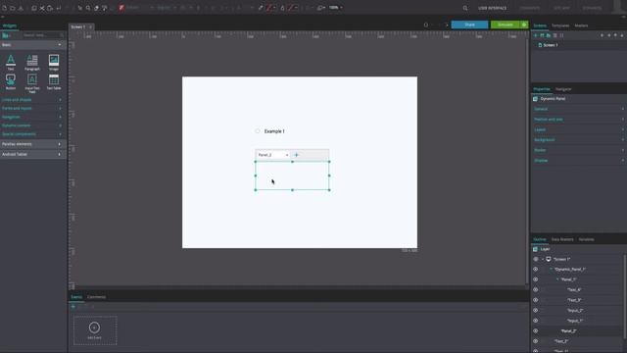Select the Example 1 radio button
This screenshot has width=627, height=353.
(x=258, y=130)
